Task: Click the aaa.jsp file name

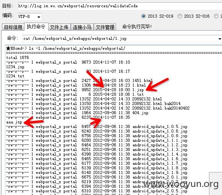Action: coord(14,122)
